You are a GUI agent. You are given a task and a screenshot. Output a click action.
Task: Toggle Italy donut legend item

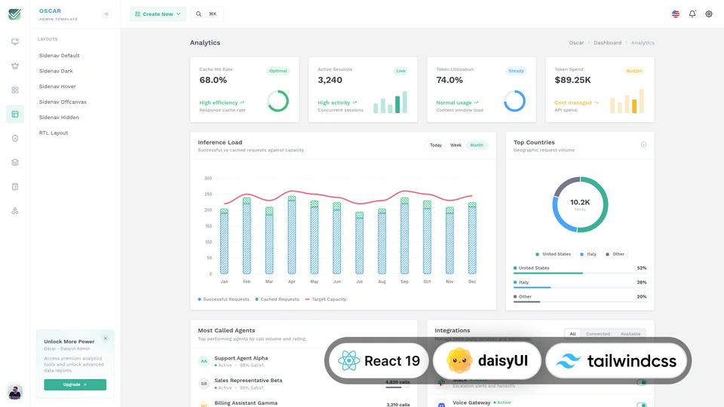(x=587, y=254)
